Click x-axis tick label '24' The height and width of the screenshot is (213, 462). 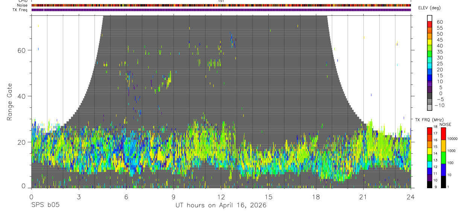(x=410, y=196)
